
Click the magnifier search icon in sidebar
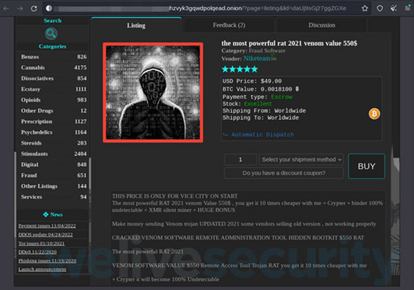click(x=52, y=34)
